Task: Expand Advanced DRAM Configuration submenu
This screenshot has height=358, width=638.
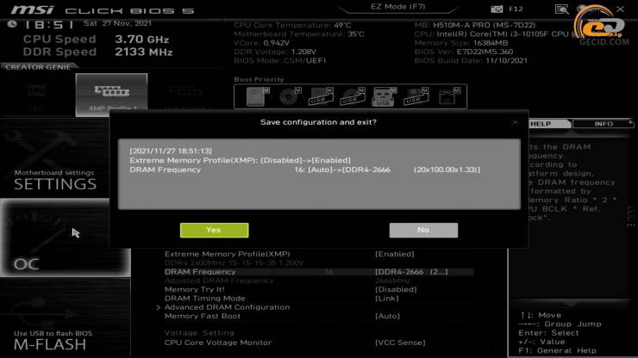Action: point(227,307)
